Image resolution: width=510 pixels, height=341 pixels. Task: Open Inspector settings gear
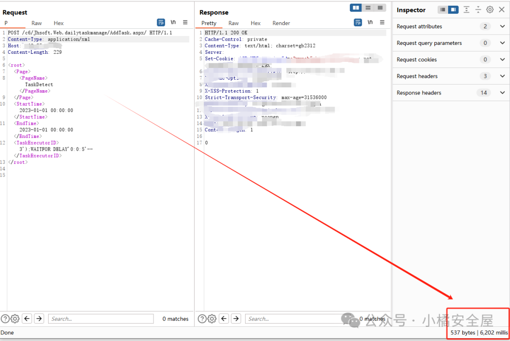click(490, 9)
